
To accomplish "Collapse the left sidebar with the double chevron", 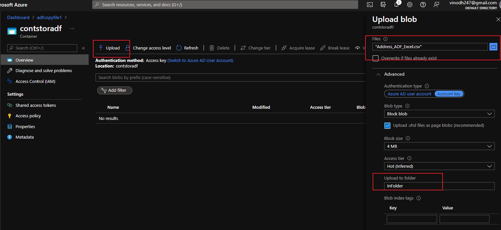I will [x=83, y=48].
